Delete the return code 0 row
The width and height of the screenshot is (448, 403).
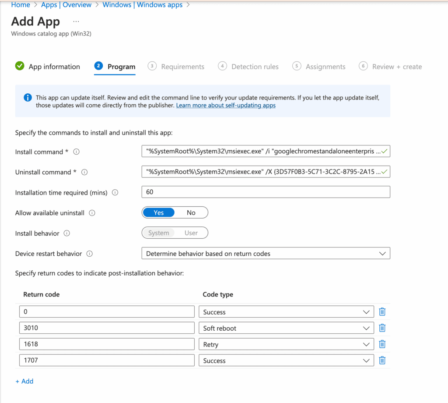coord(382,311)
